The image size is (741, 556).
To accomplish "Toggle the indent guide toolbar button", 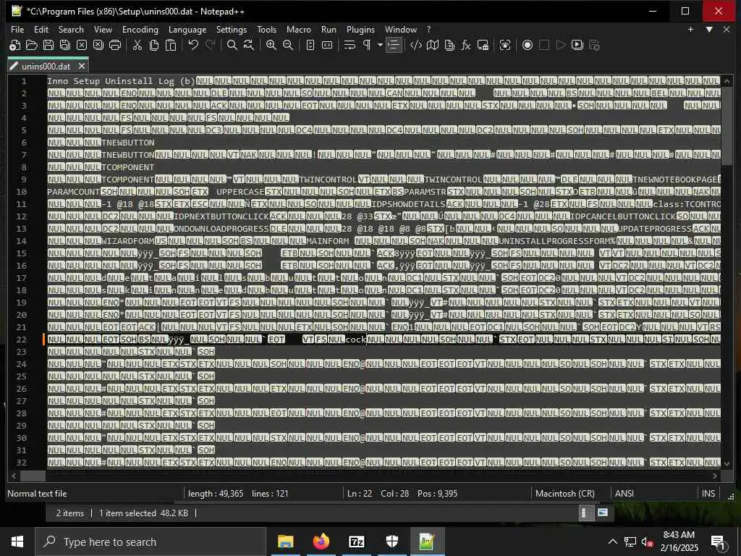I will tap(393, 46).
